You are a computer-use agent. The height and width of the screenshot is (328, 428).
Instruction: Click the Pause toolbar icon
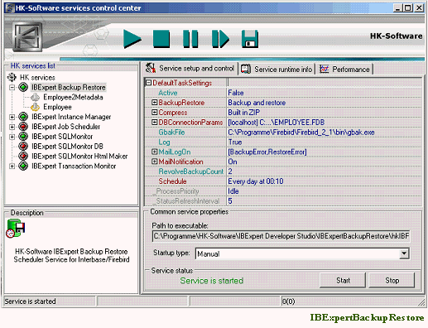(x=190, y=39)
